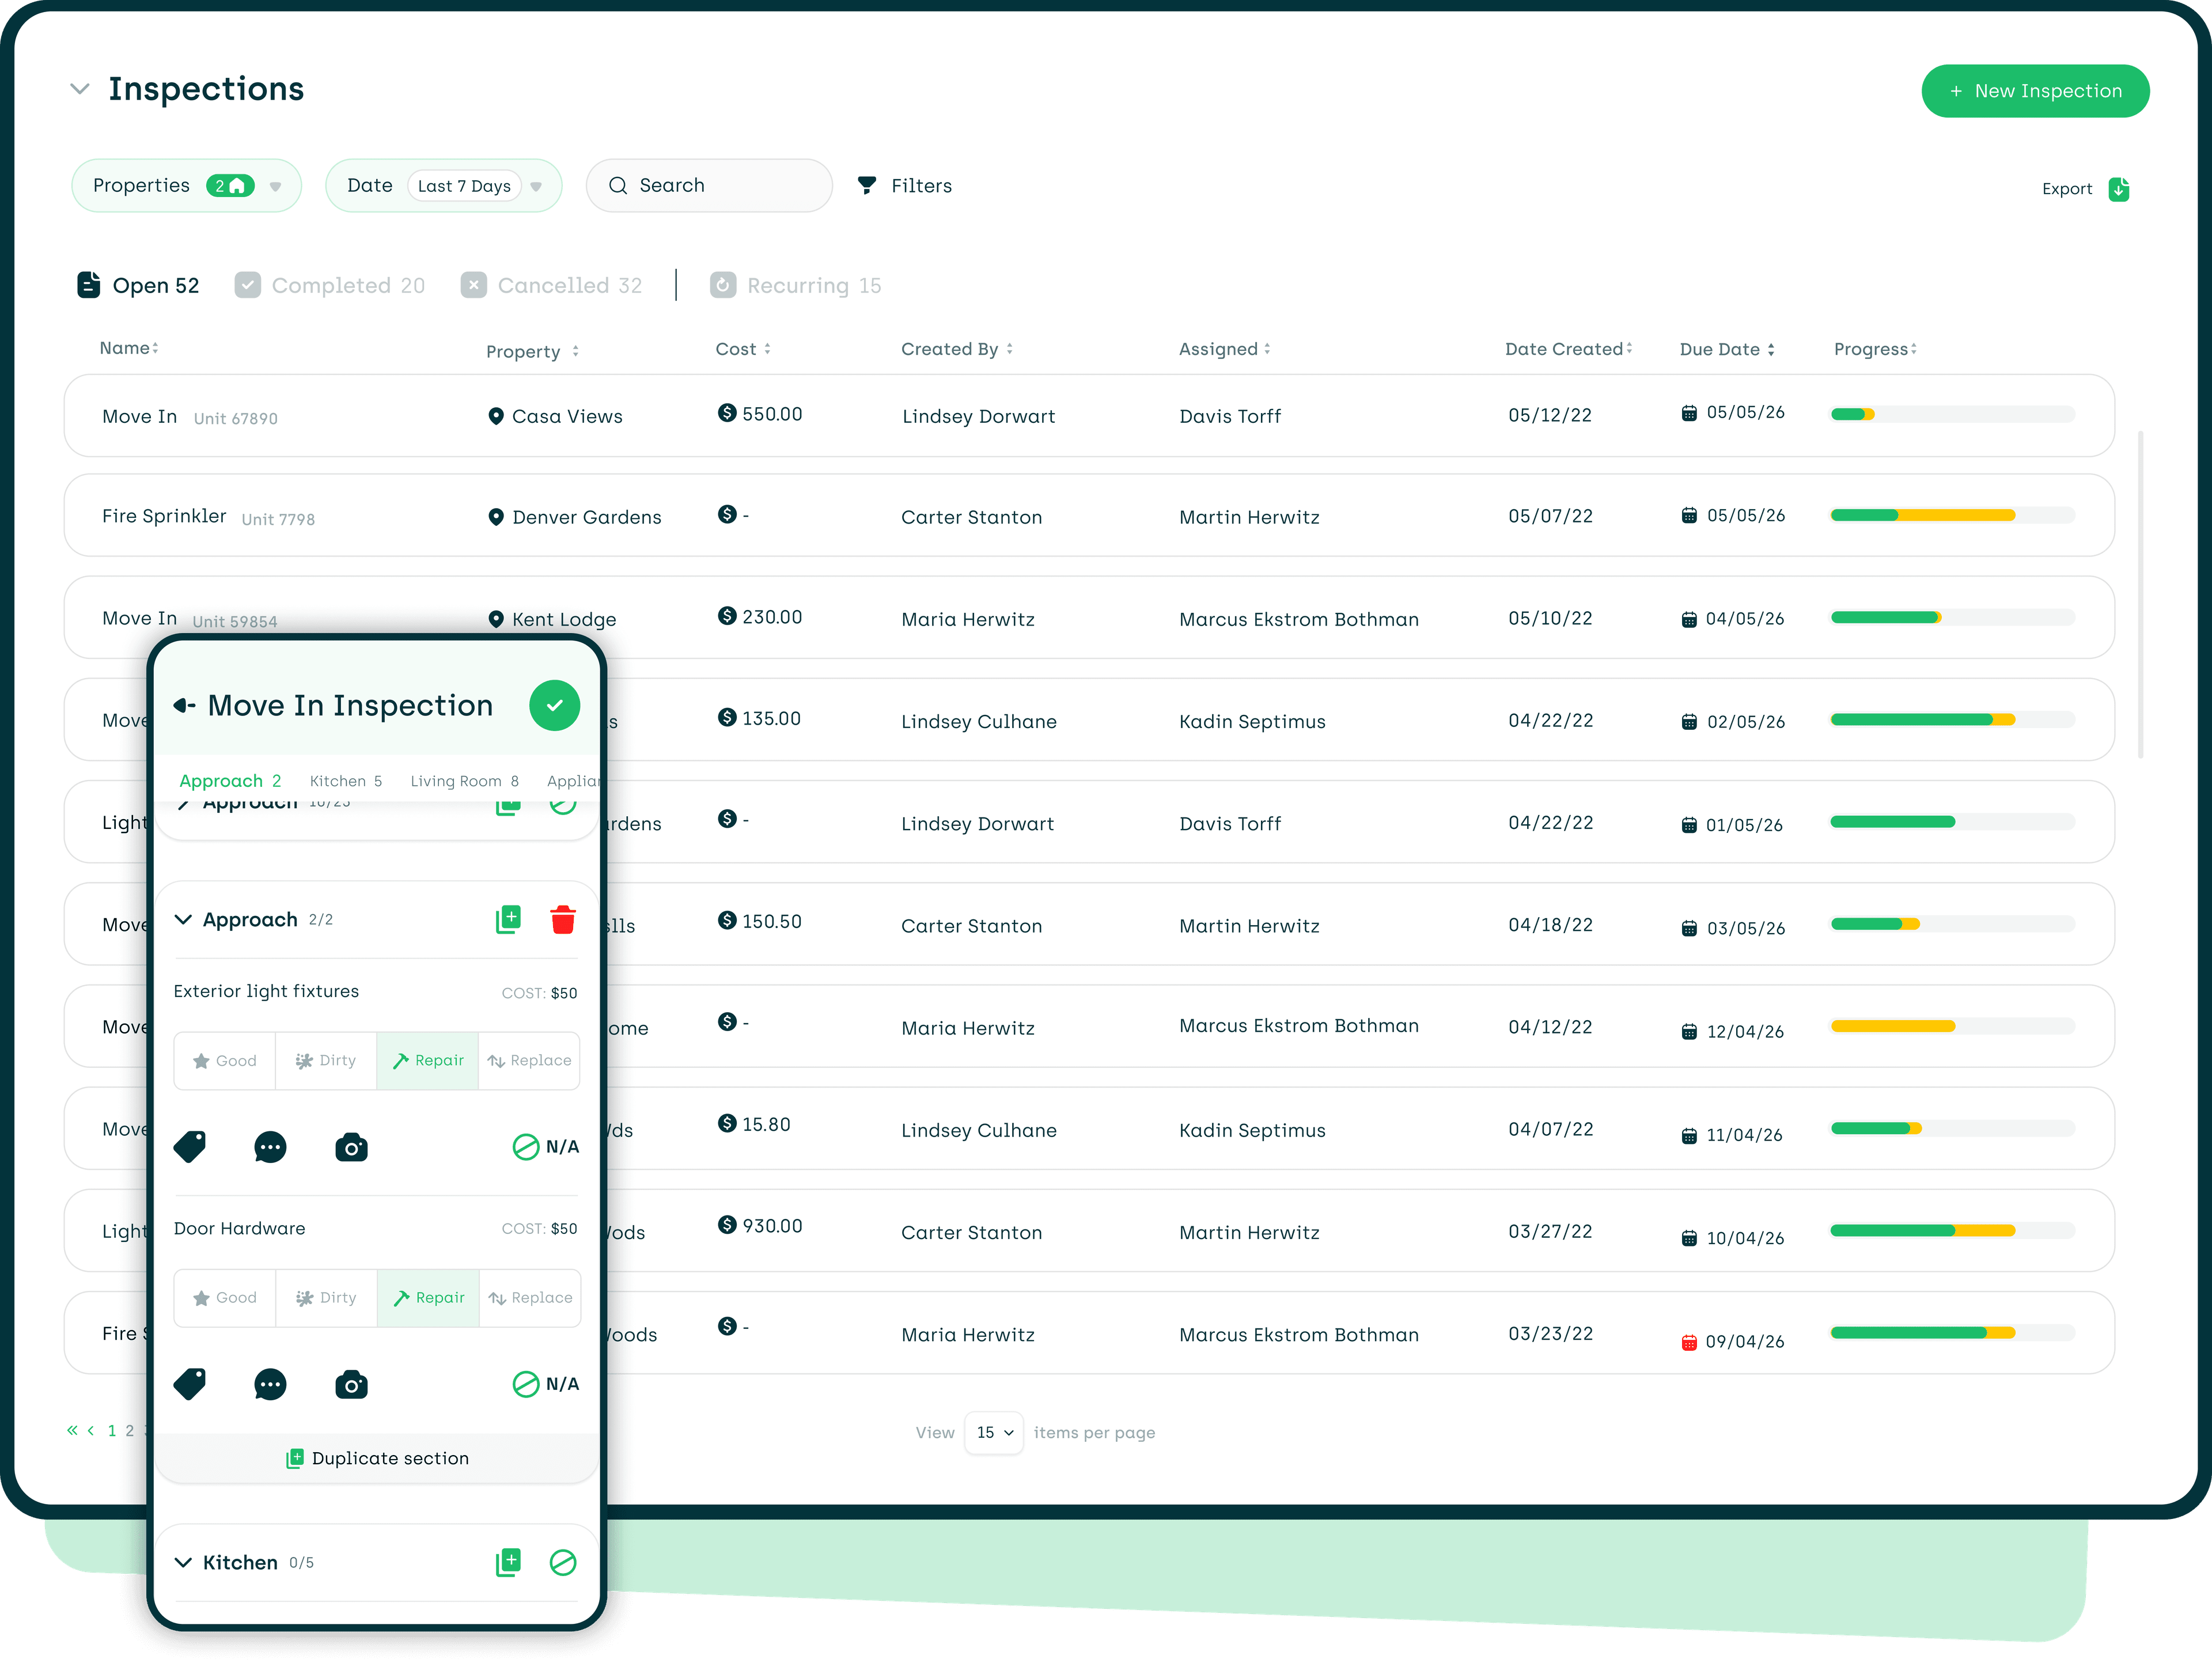The height and width of the screenshot is (1663, 2212).
Task: Click the tag icon under Exterior light fixtures
Action: (191, 1147)
